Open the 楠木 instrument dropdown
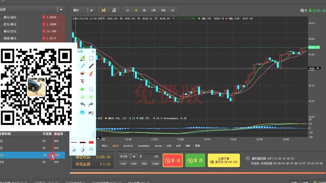The width and height of the screenshot is (326, 183). point(91,10)
